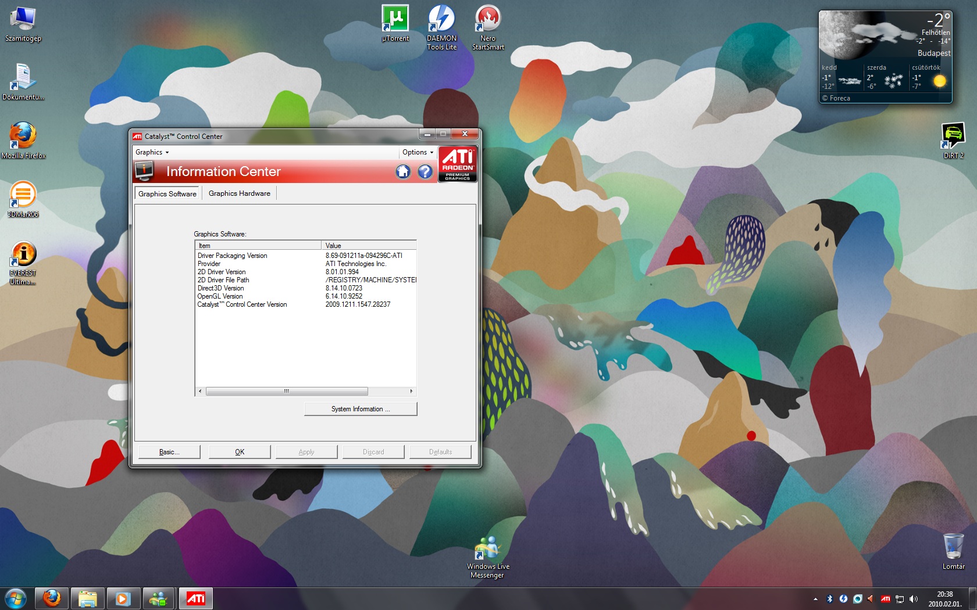Viewport: 977px width, 610px height.
Task: Click the Basic... button
Action: (169, 452)
